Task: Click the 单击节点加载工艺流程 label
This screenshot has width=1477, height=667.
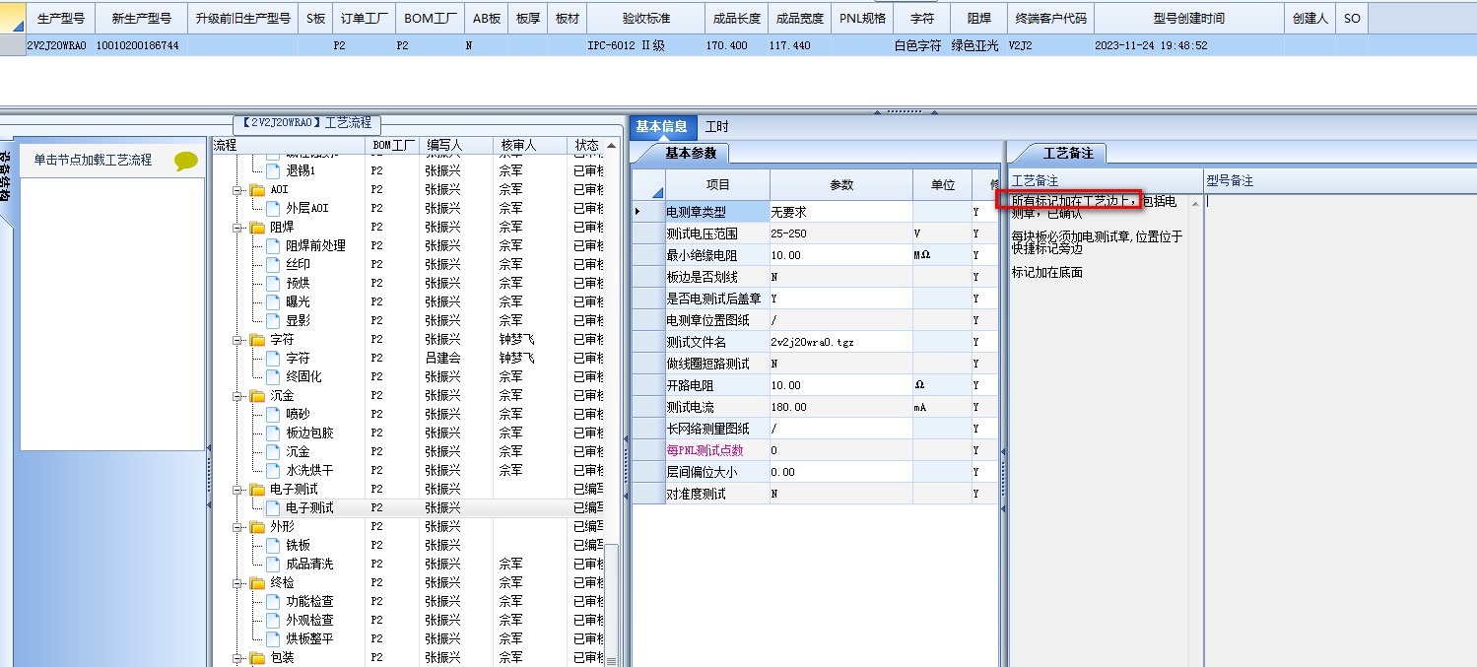Action: tap(93, 160)
